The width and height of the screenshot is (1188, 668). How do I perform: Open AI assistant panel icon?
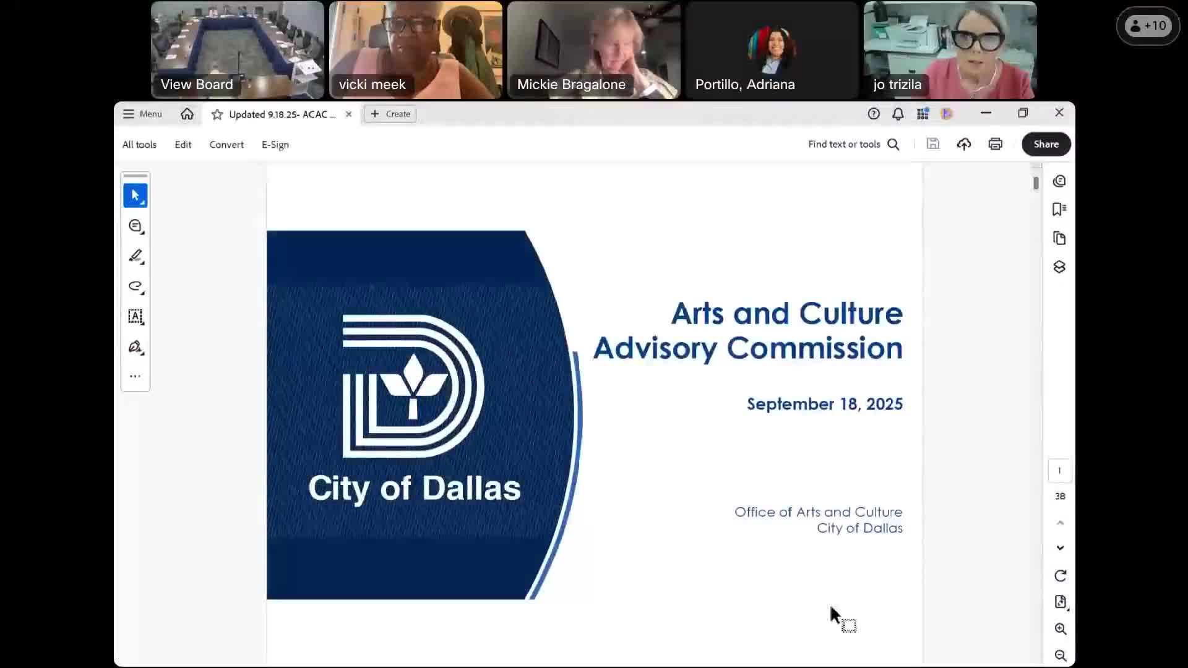pos(1059,181)
